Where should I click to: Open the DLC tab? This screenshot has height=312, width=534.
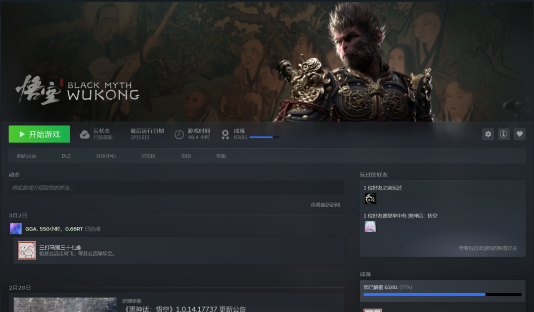66,156
